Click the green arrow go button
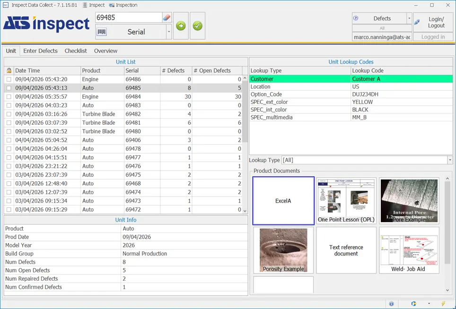 181,26
